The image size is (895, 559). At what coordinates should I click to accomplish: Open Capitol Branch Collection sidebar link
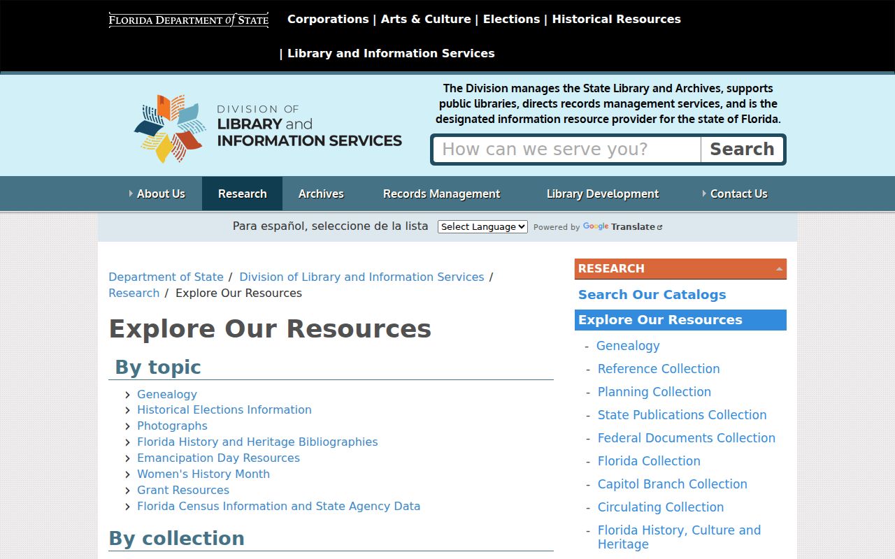[x=673, y=484]
